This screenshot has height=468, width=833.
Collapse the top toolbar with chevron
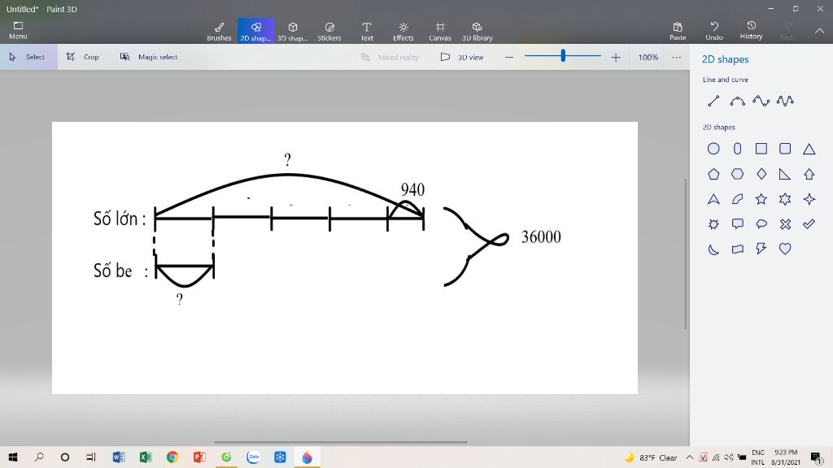point(819,31)
